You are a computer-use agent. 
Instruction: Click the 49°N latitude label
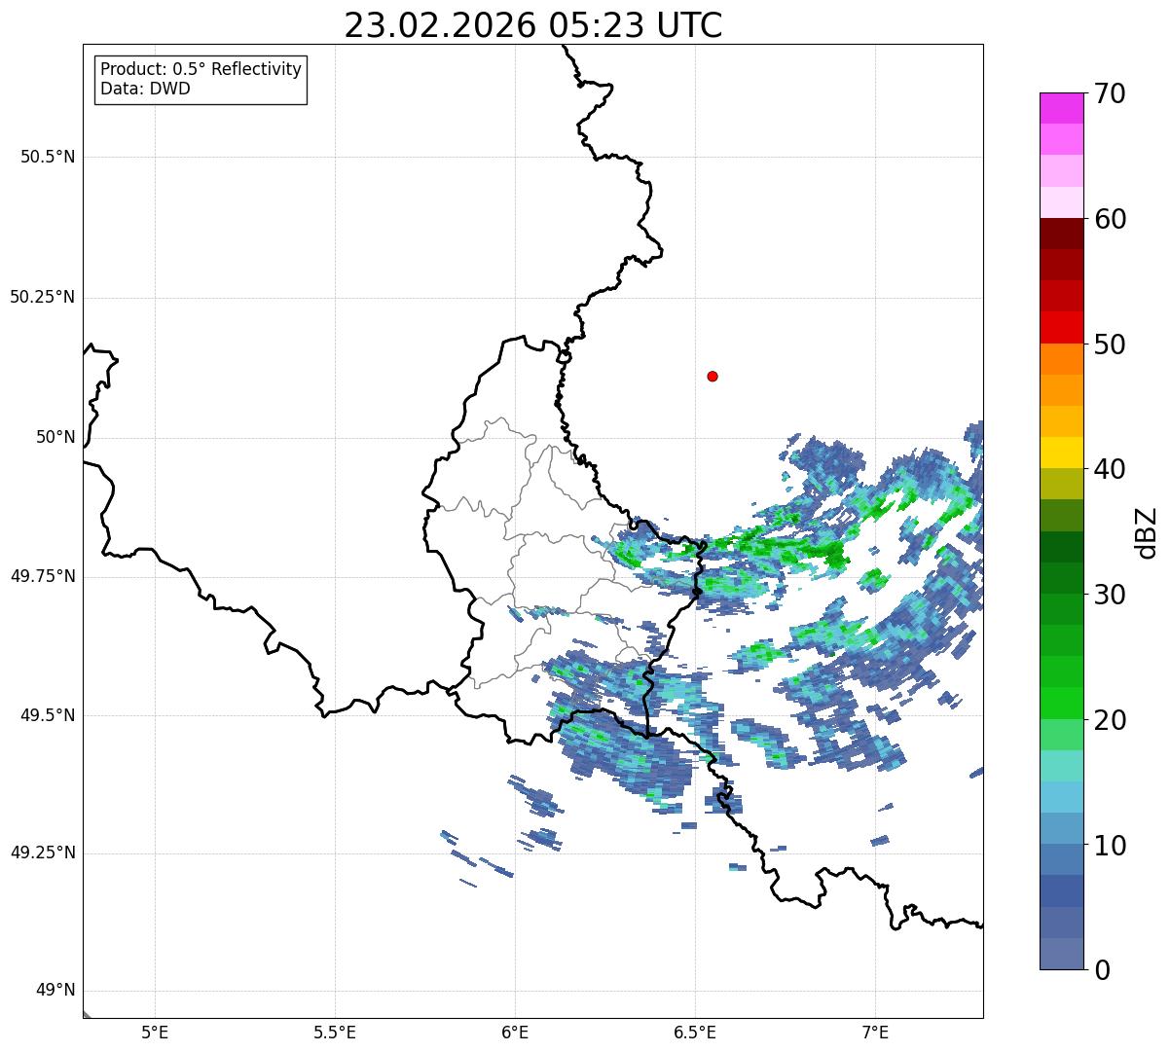(55, 991)
